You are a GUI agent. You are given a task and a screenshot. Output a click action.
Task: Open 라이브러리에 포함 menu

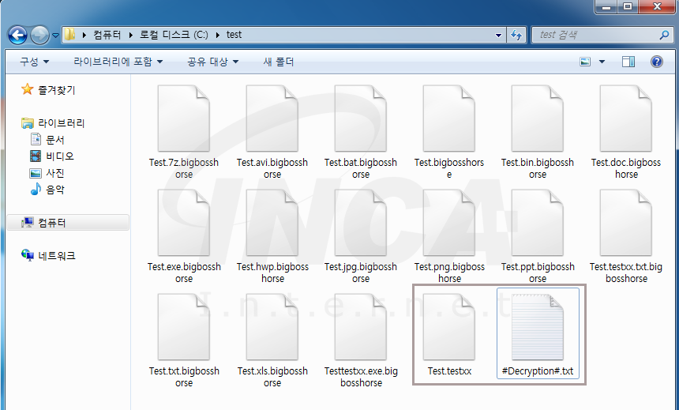118,62
